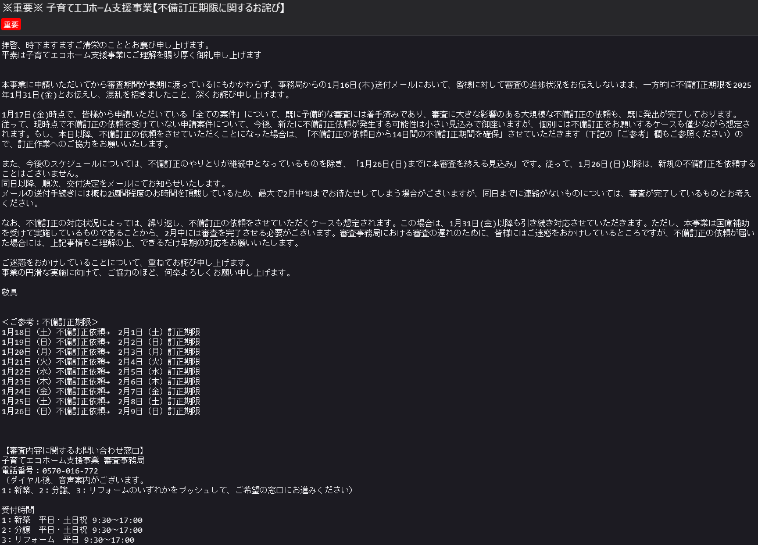The image size is (758, 545).
Task: Click the 【審査内容に関するお問い合わせ窓口】 heading
Action: tap(73, 451)
